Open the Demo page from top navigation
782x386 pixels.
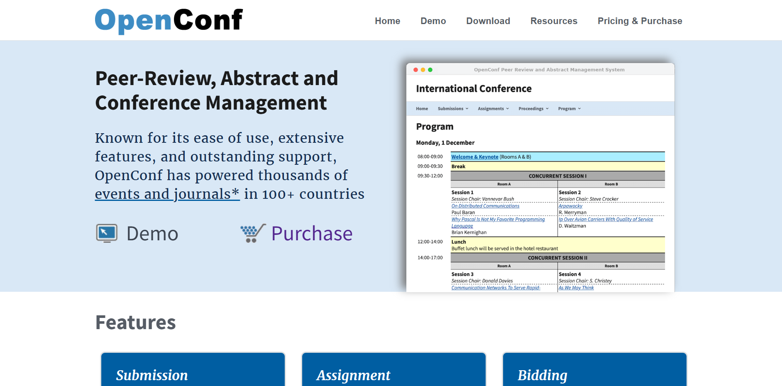[x=433, y=21]
